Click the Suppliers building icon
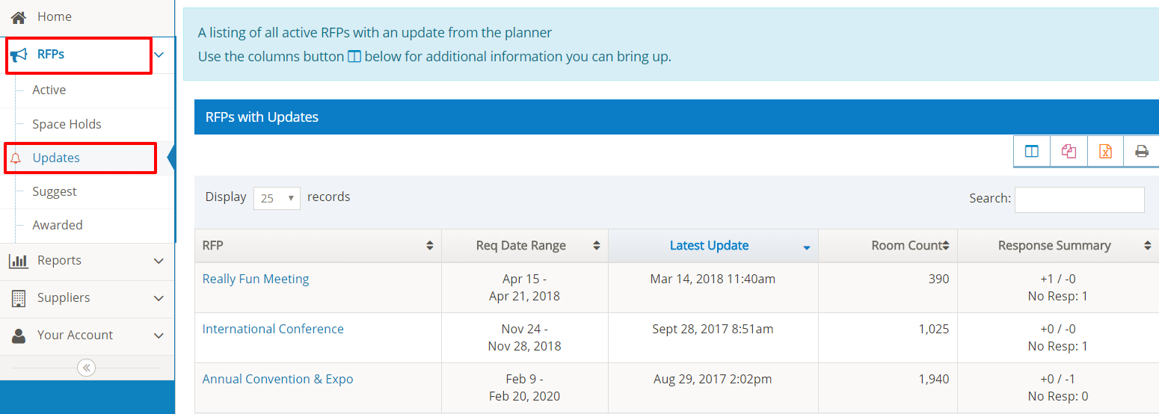 [19, 298]
